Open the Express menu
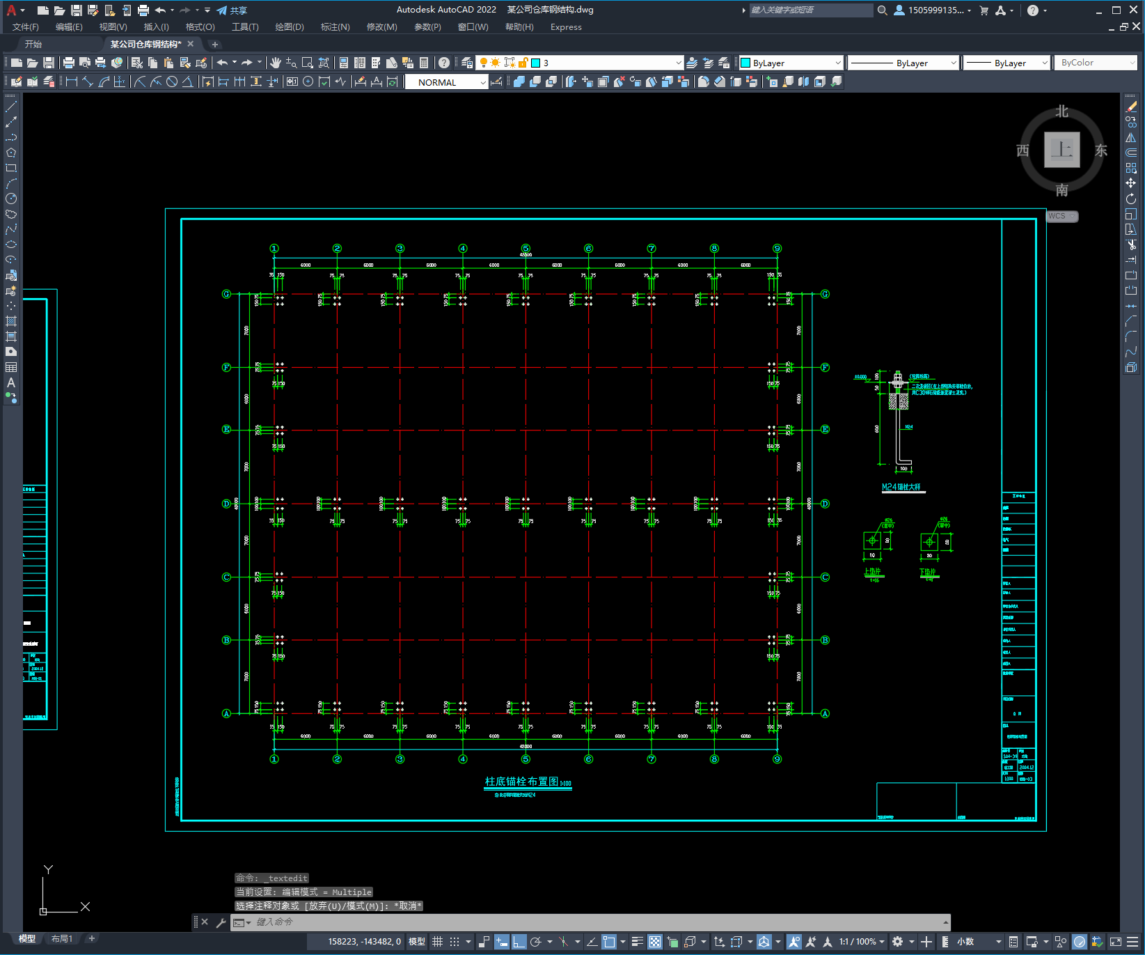Image resolution: width=1145 pixels, height=955 pixels. coord(566,27)
